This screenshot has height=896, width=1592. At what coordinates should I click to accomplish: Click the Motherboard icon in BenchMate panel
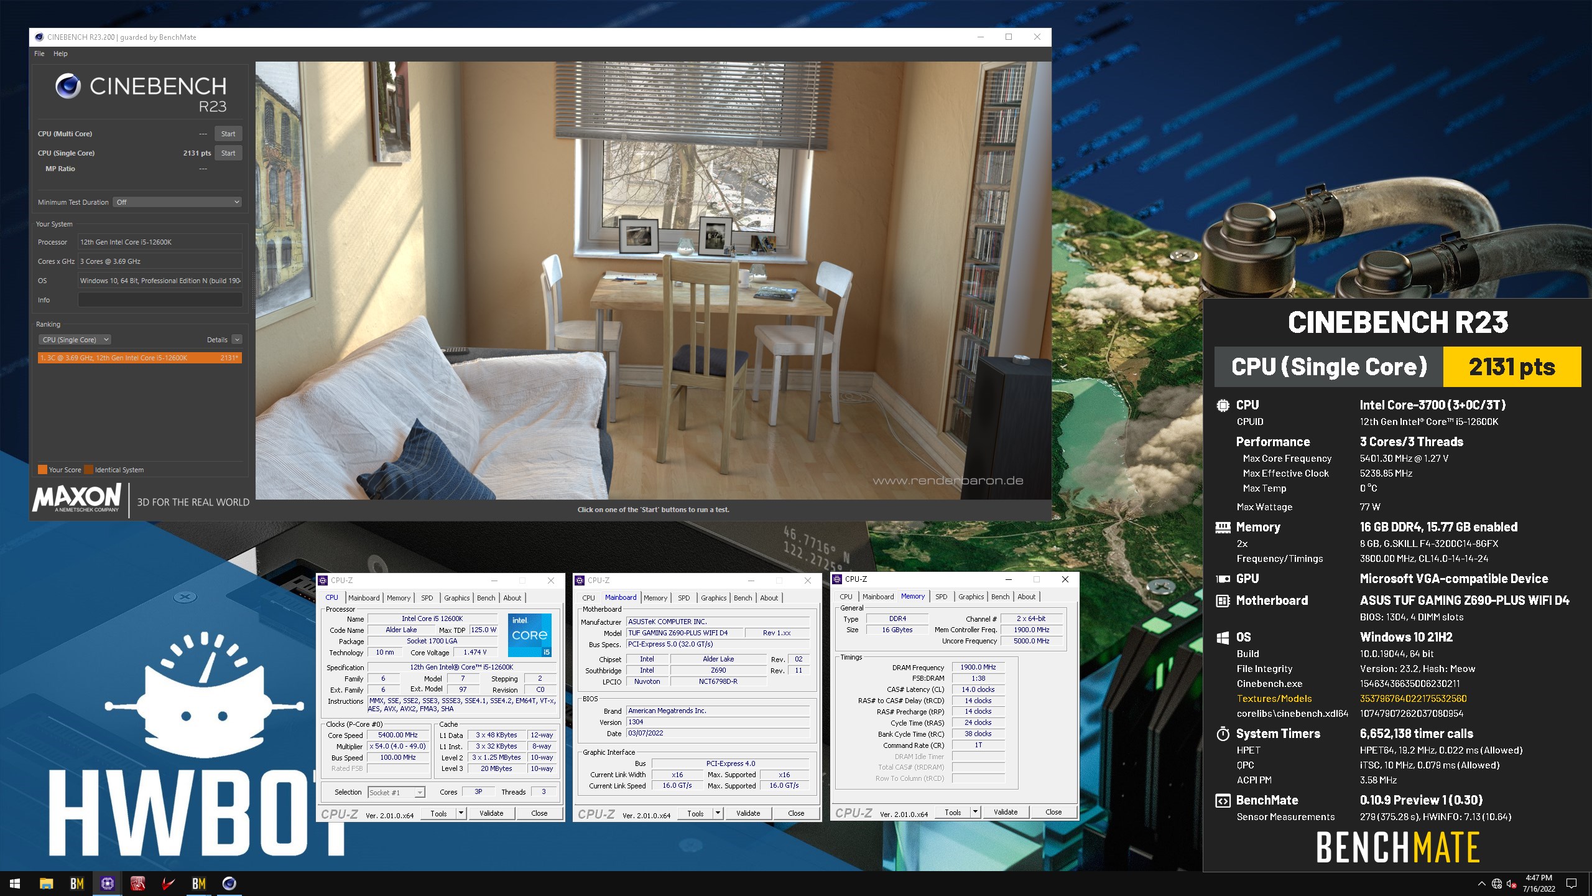1223,600
